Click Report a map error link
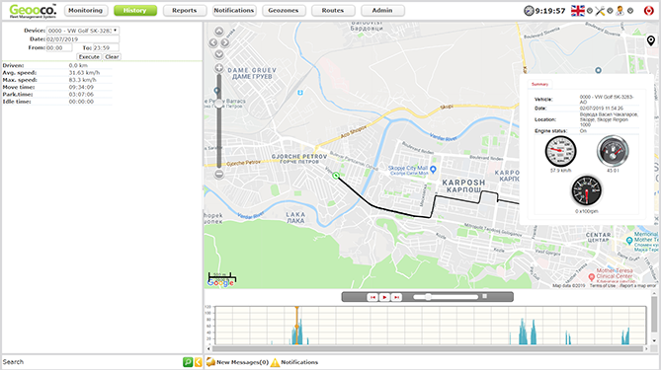The width and height of the screenshot is (661, 370). click(x=638, y=286)
